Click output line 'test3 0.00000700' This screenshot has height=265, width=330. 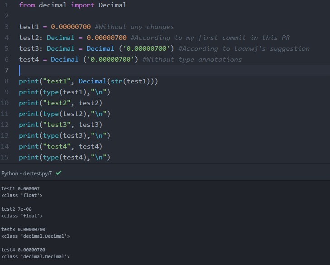24,229
